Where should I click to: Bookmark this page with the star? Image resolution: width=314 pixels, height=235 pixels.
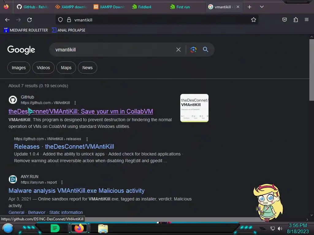click(254, 20)
